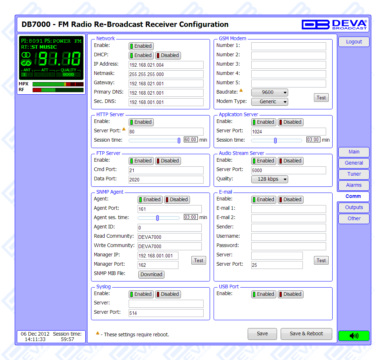Click the IP Address input field
Viewport: 386px width, 360px height.
pyautogui.click(x=166, y=65)
